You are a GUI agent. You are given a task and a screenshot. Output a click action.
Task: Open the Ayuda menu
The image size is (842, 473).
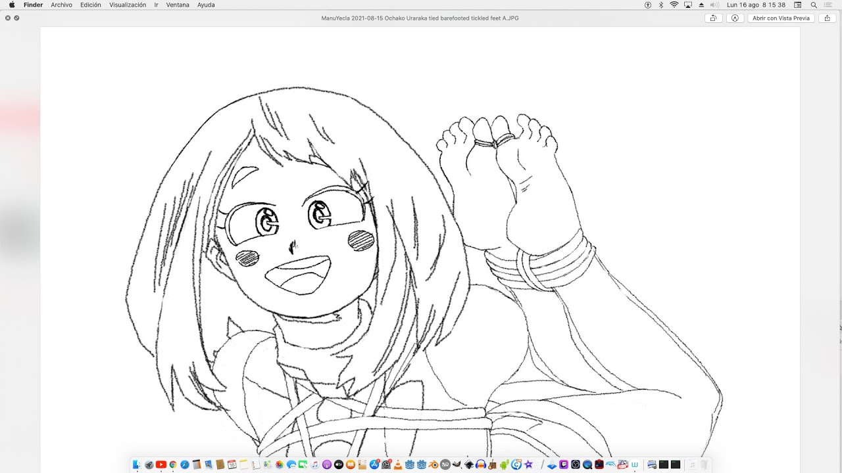[206, 5]
